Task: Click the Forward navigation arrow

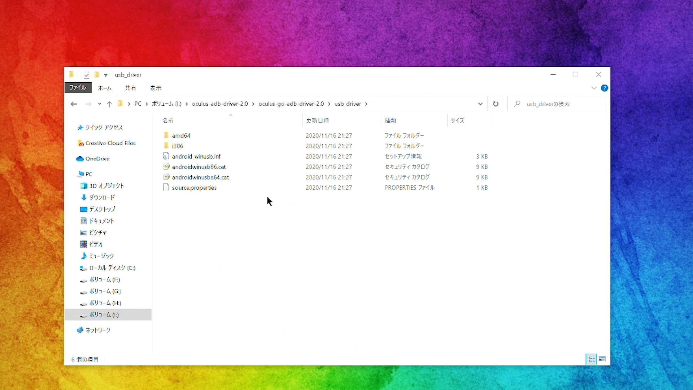Action: [x=88, y=104]
